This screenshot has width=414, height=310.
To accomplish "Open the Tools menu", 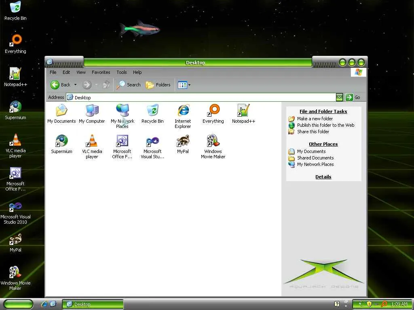I will pos(122,72).
